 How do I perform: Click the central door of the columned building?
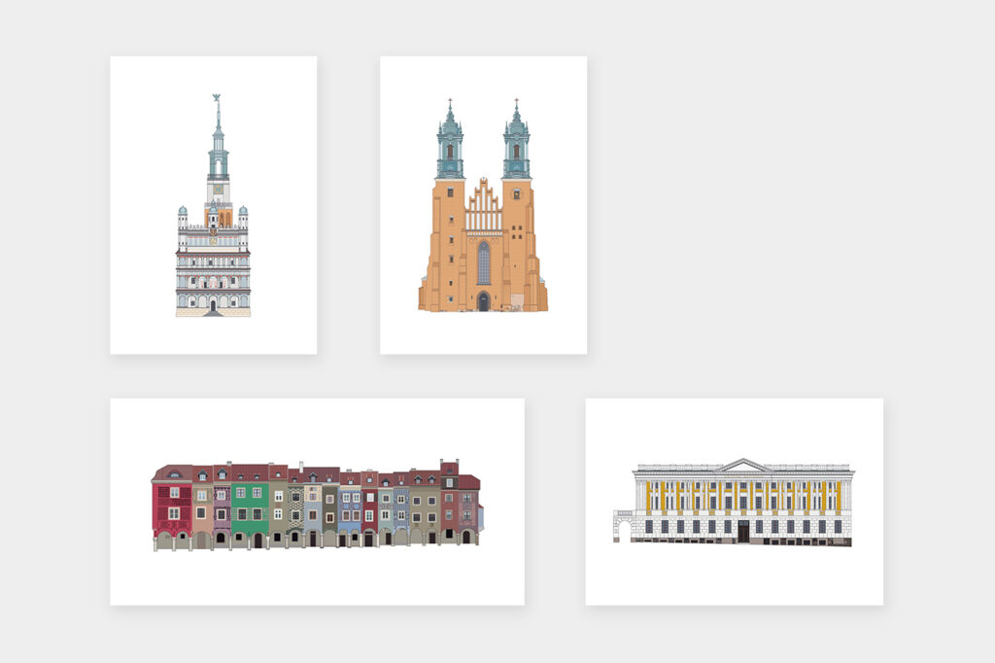[743, 532]
